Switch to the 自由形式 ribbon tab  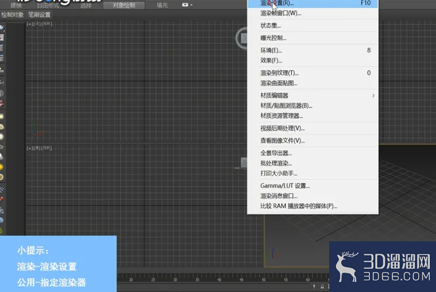tap(48, 5)
